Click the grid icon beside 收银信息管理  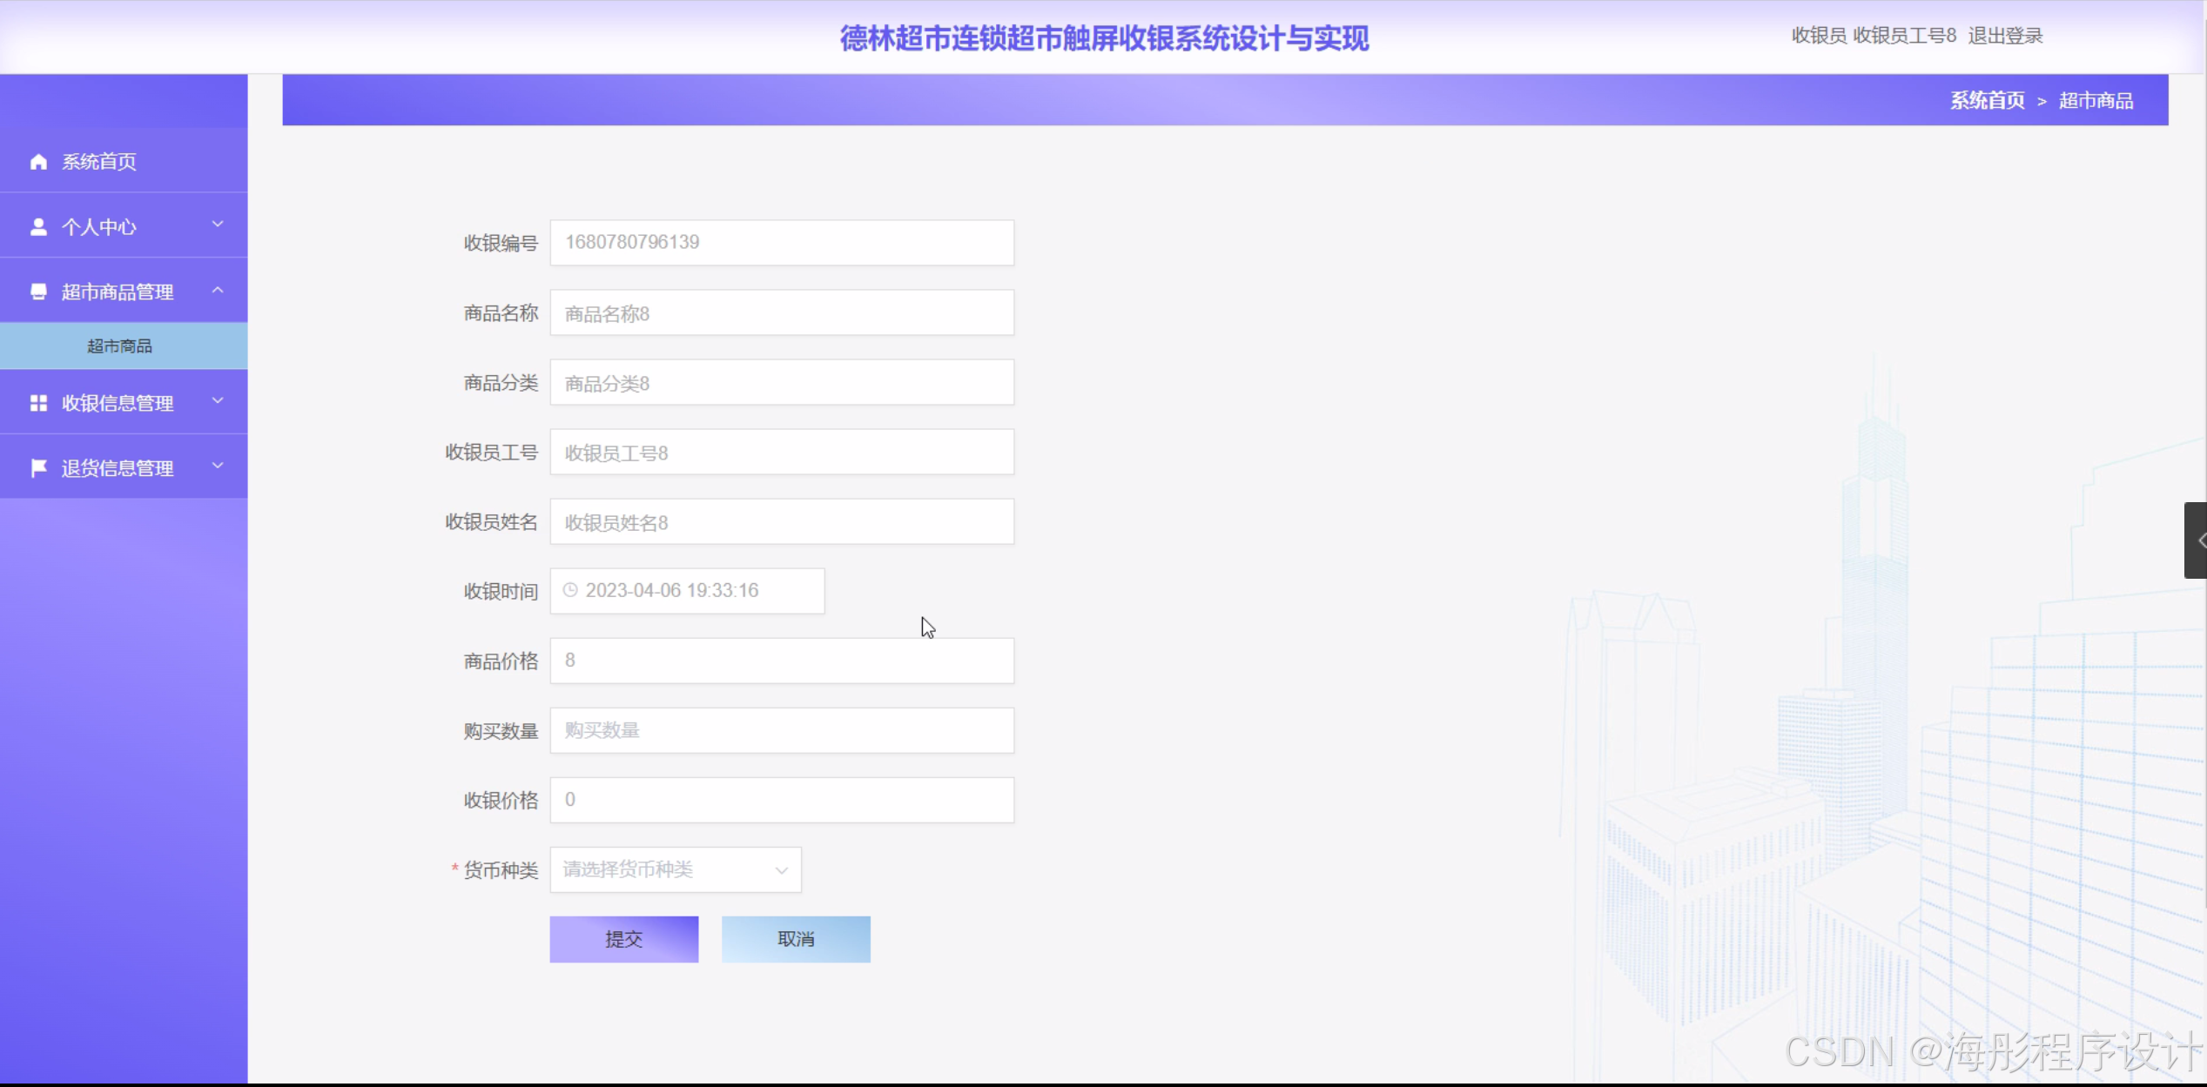[x=38, y=403]
